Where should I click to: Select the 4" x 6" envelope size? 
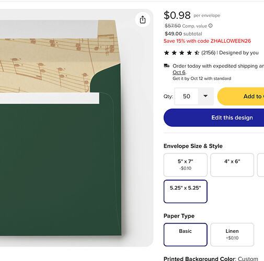coord(232,165)
